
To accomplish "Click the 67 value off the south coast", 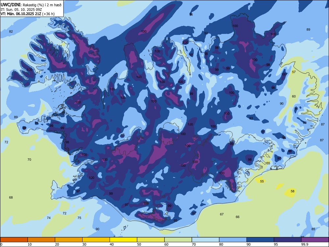I will click(x=222, y=214).
